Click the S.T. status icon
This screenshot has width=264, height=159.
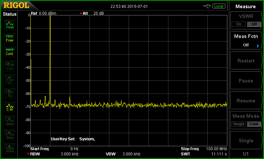click(10, 80)
